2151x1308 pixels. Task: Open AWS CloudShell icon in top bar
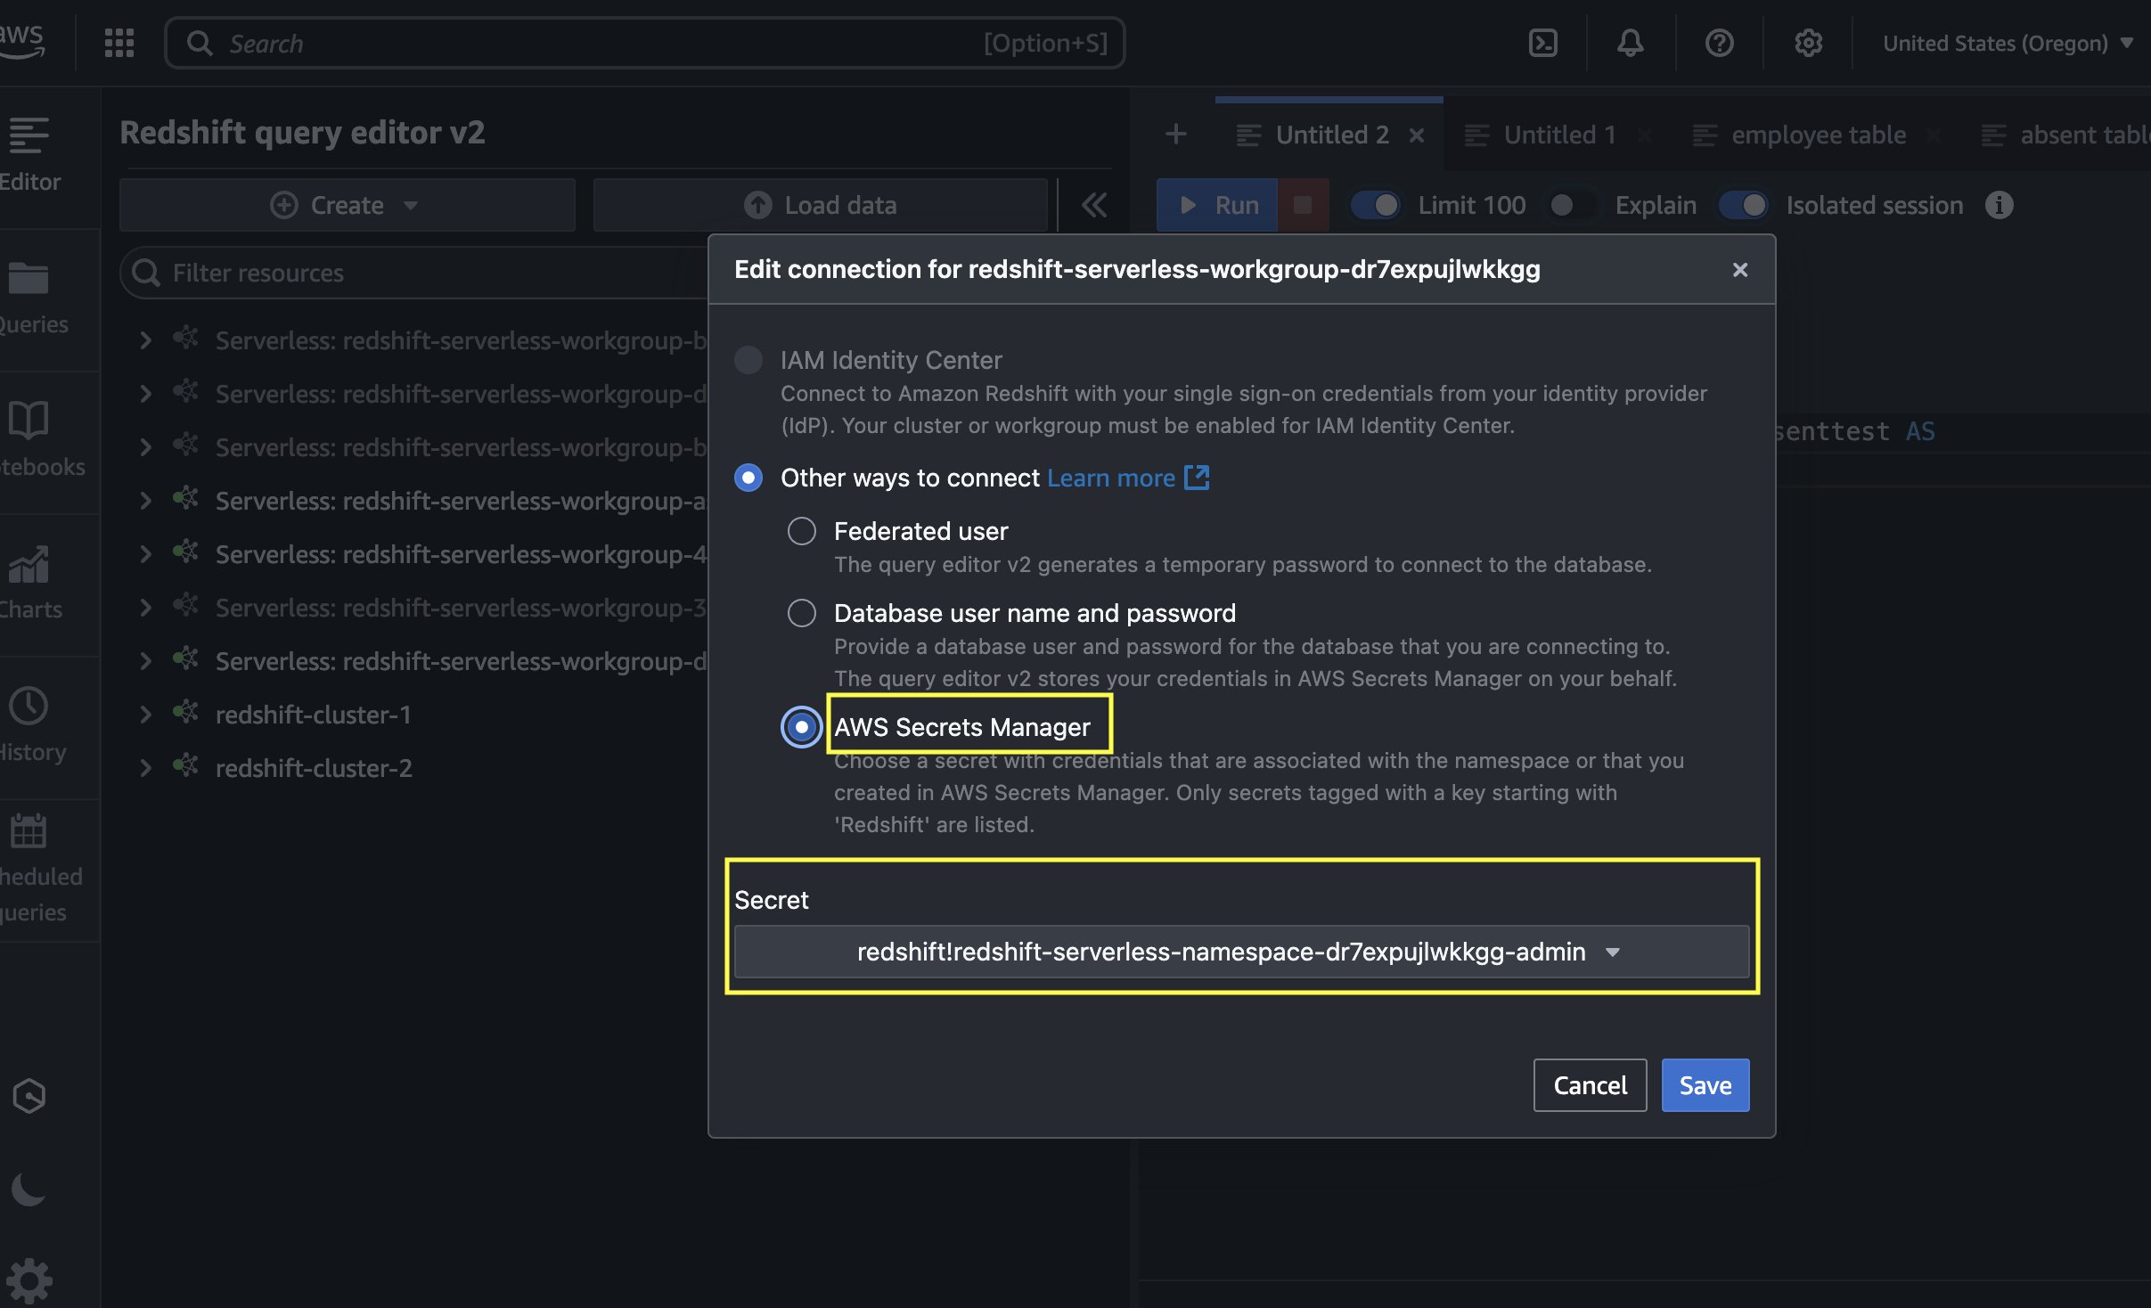click(1542, 43)
